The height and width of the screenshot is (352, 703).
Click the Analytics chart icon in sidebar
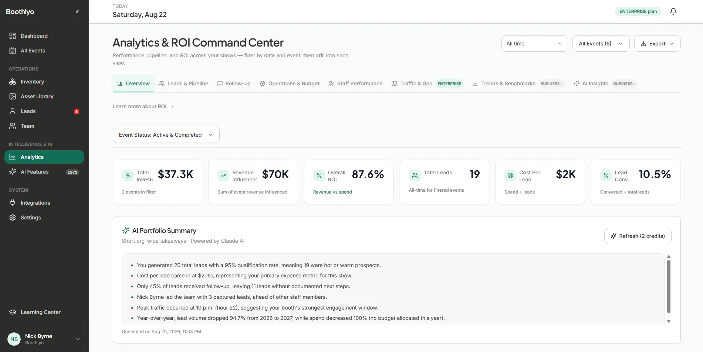coord(13,157)
